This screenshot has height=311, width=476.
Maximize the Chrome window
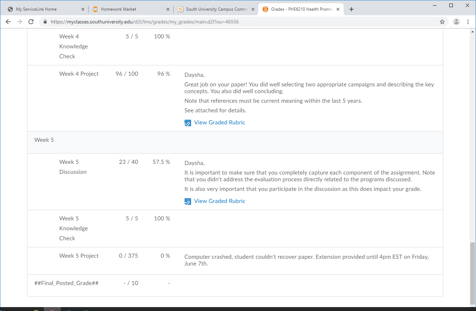451,5
